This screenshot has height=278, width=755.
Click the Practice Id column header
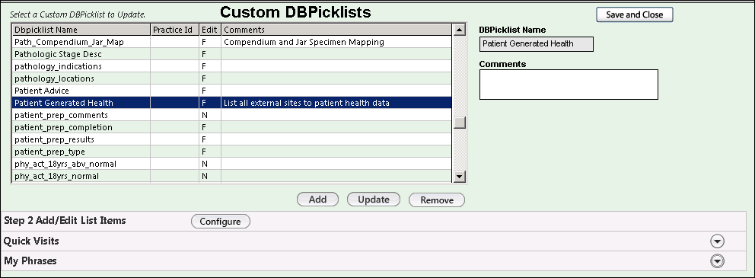tap(175, 30)
